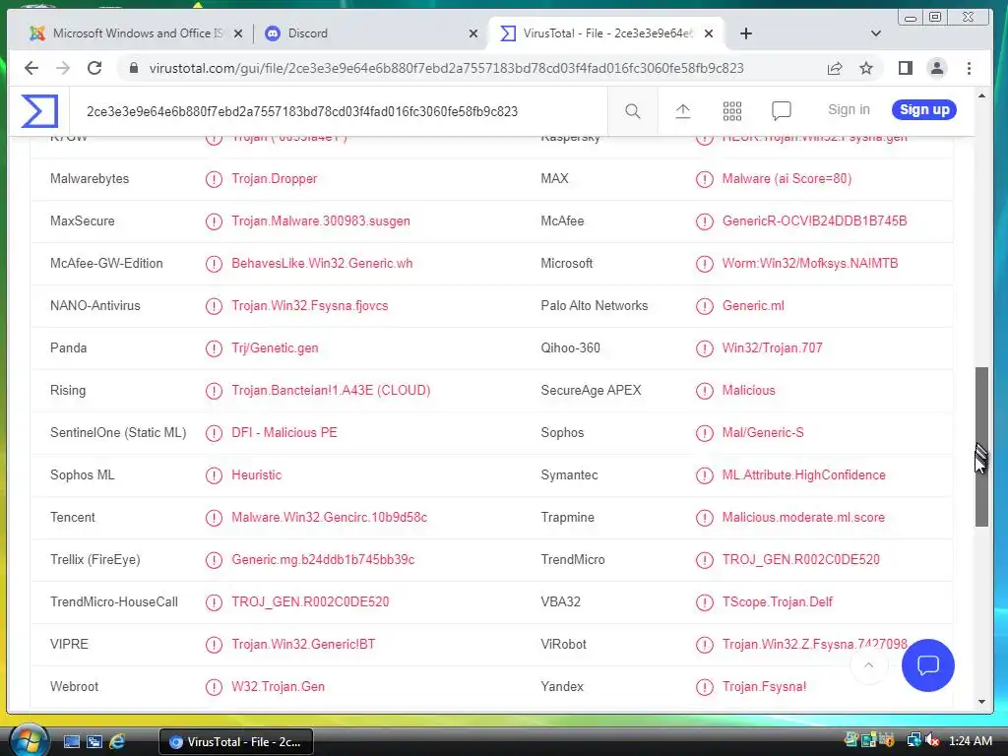Click the scrollbar up arrow
1008x756 pixels.
click(981, 95)
